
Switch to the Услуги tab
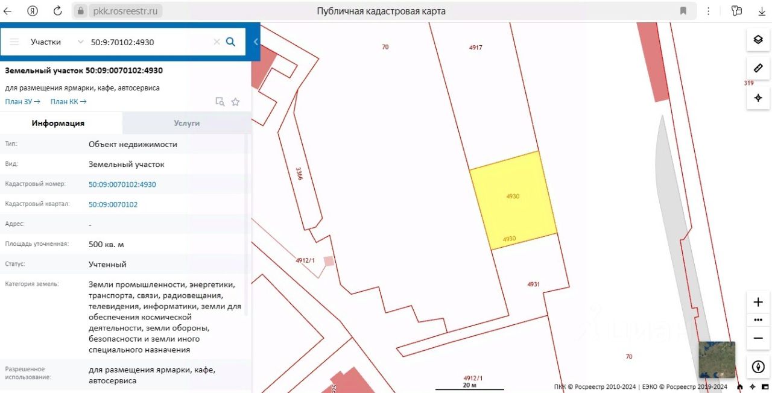point(186,123)
